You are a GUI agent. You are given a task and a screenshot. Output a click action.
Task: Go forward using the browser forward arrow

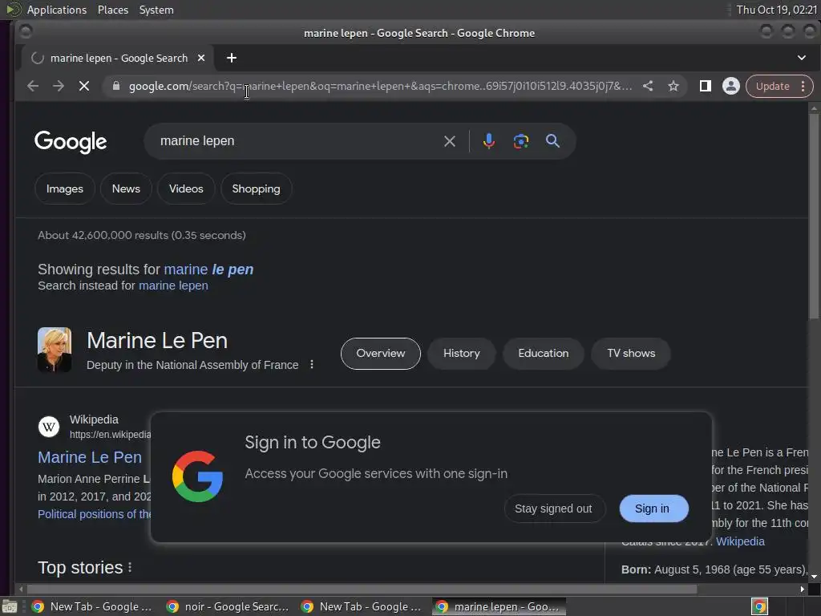coord(58,86)
